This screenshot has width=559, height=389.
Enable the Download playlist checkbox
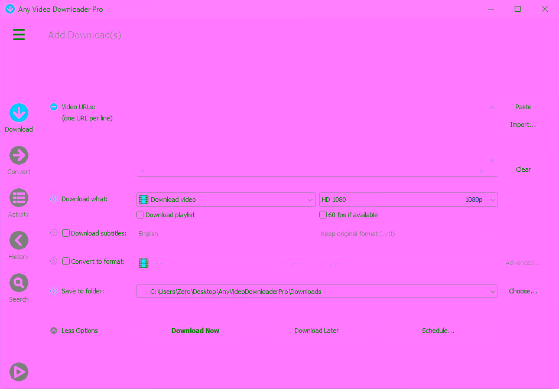point(141,214)
